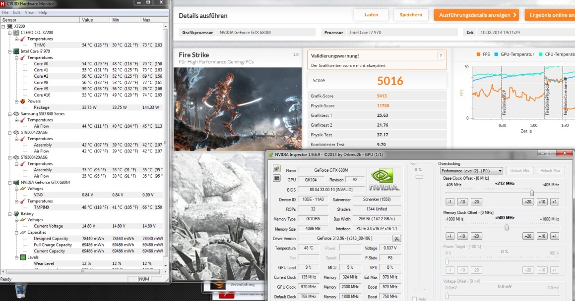
Task: Click the X7200 computer icon in the tree
Action: coord(10,26)
